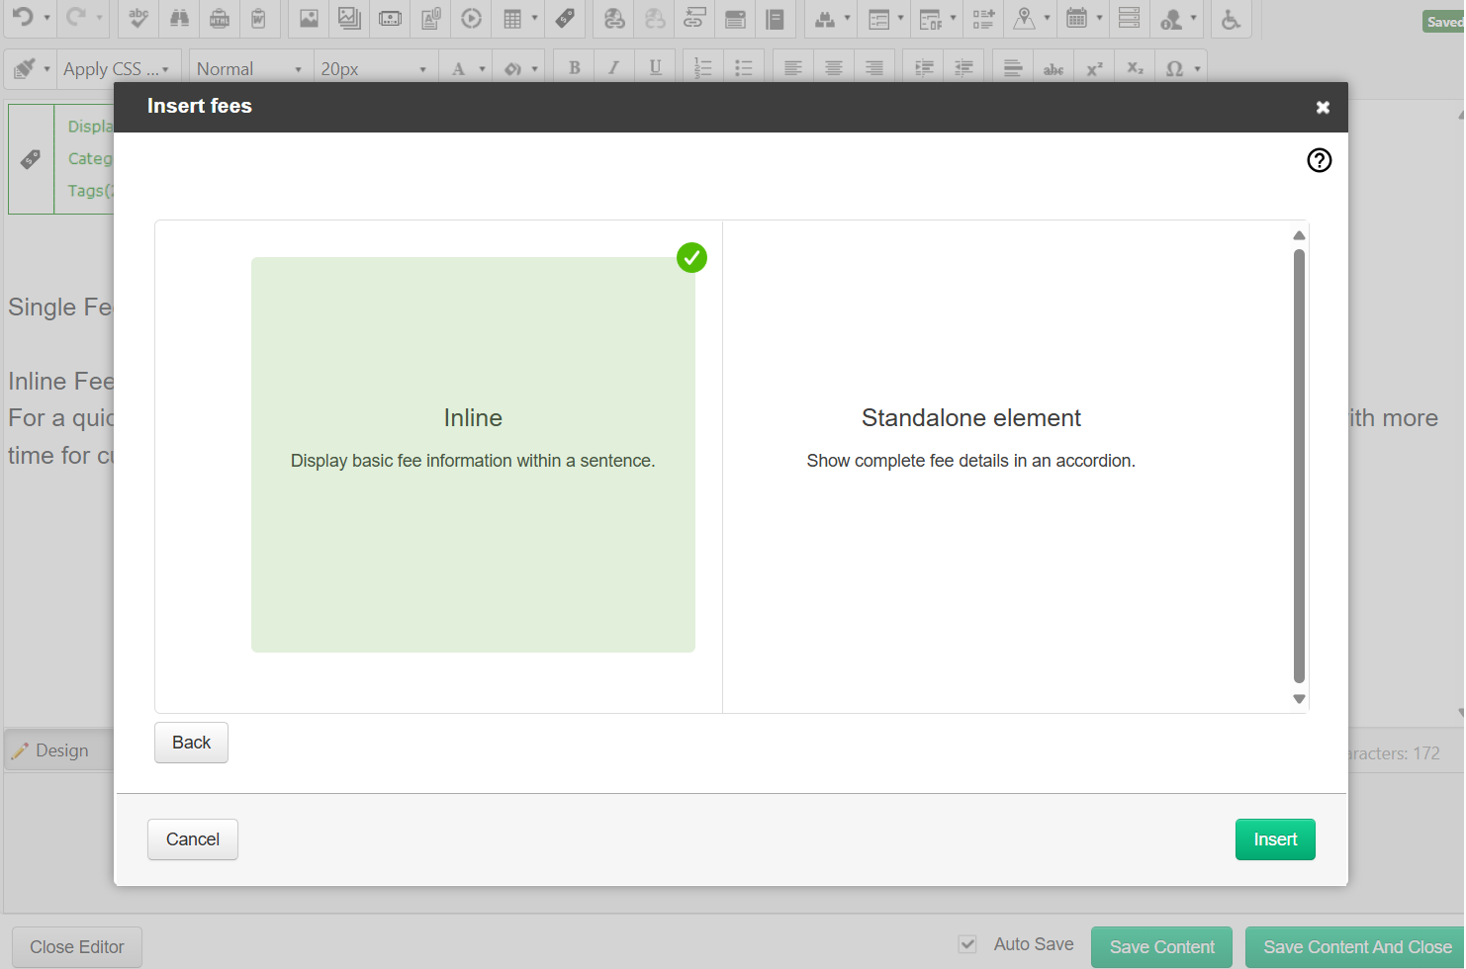Insert an image into the content
The width and height of the screenshot is (1466, 969).
click(308, 20)
